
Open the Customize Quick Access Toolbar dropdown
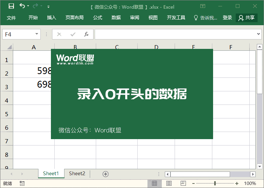pyautogui.click(x=48, y=6)
